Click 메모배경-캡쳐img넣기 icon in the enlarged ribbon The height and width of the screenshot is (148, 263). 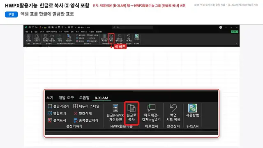click(x=151, y=108)
